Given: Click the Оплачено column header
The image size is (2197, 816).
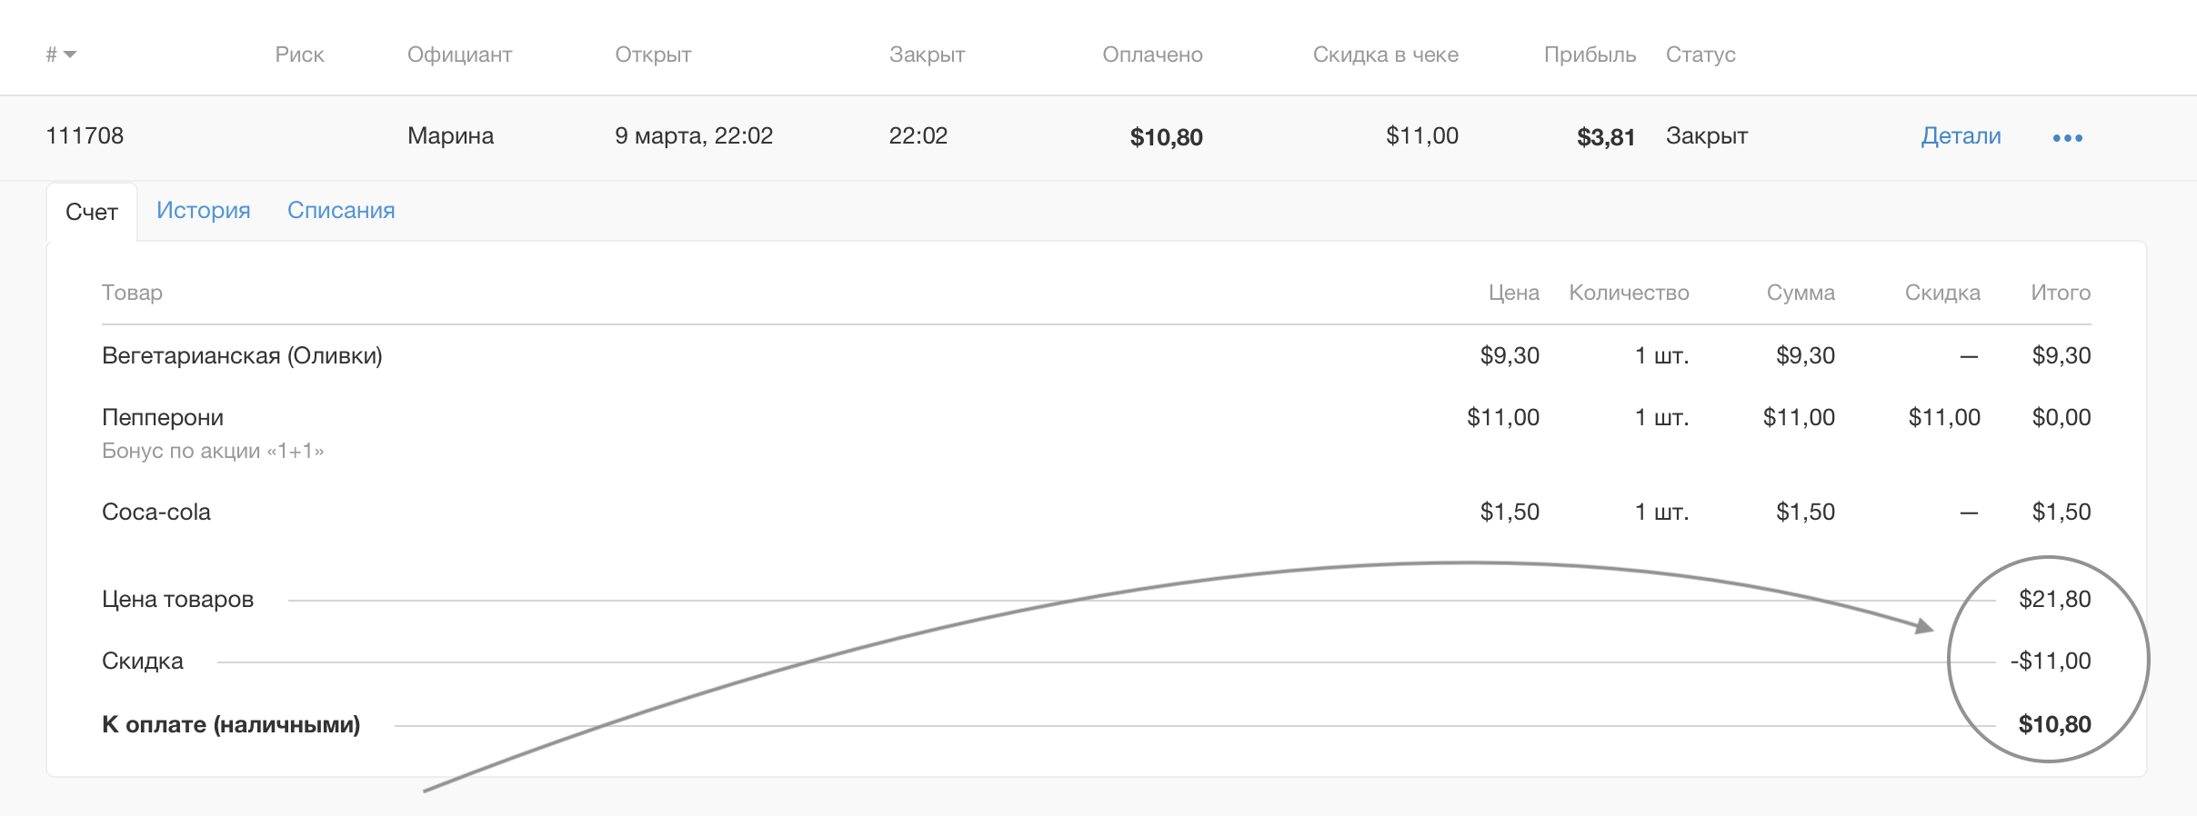Looking at the screenshot, I should [x=1152, y=55].
